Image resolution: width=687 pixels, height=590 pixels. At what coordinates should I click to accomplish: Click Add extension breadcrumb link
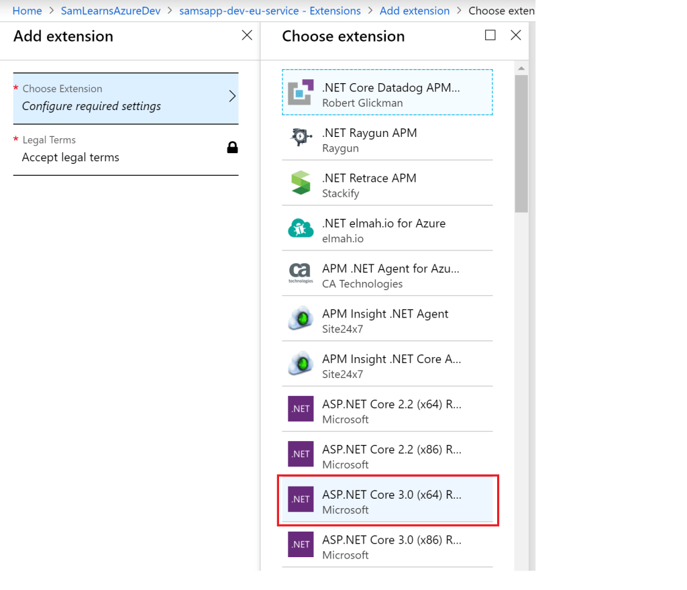click(415, 11)
